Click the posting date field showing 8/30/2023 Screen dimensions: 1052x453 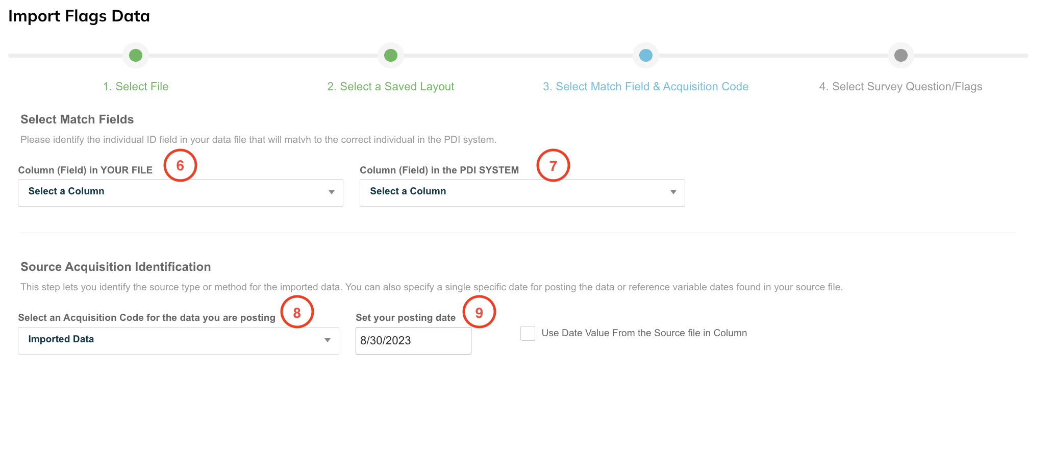413,341
